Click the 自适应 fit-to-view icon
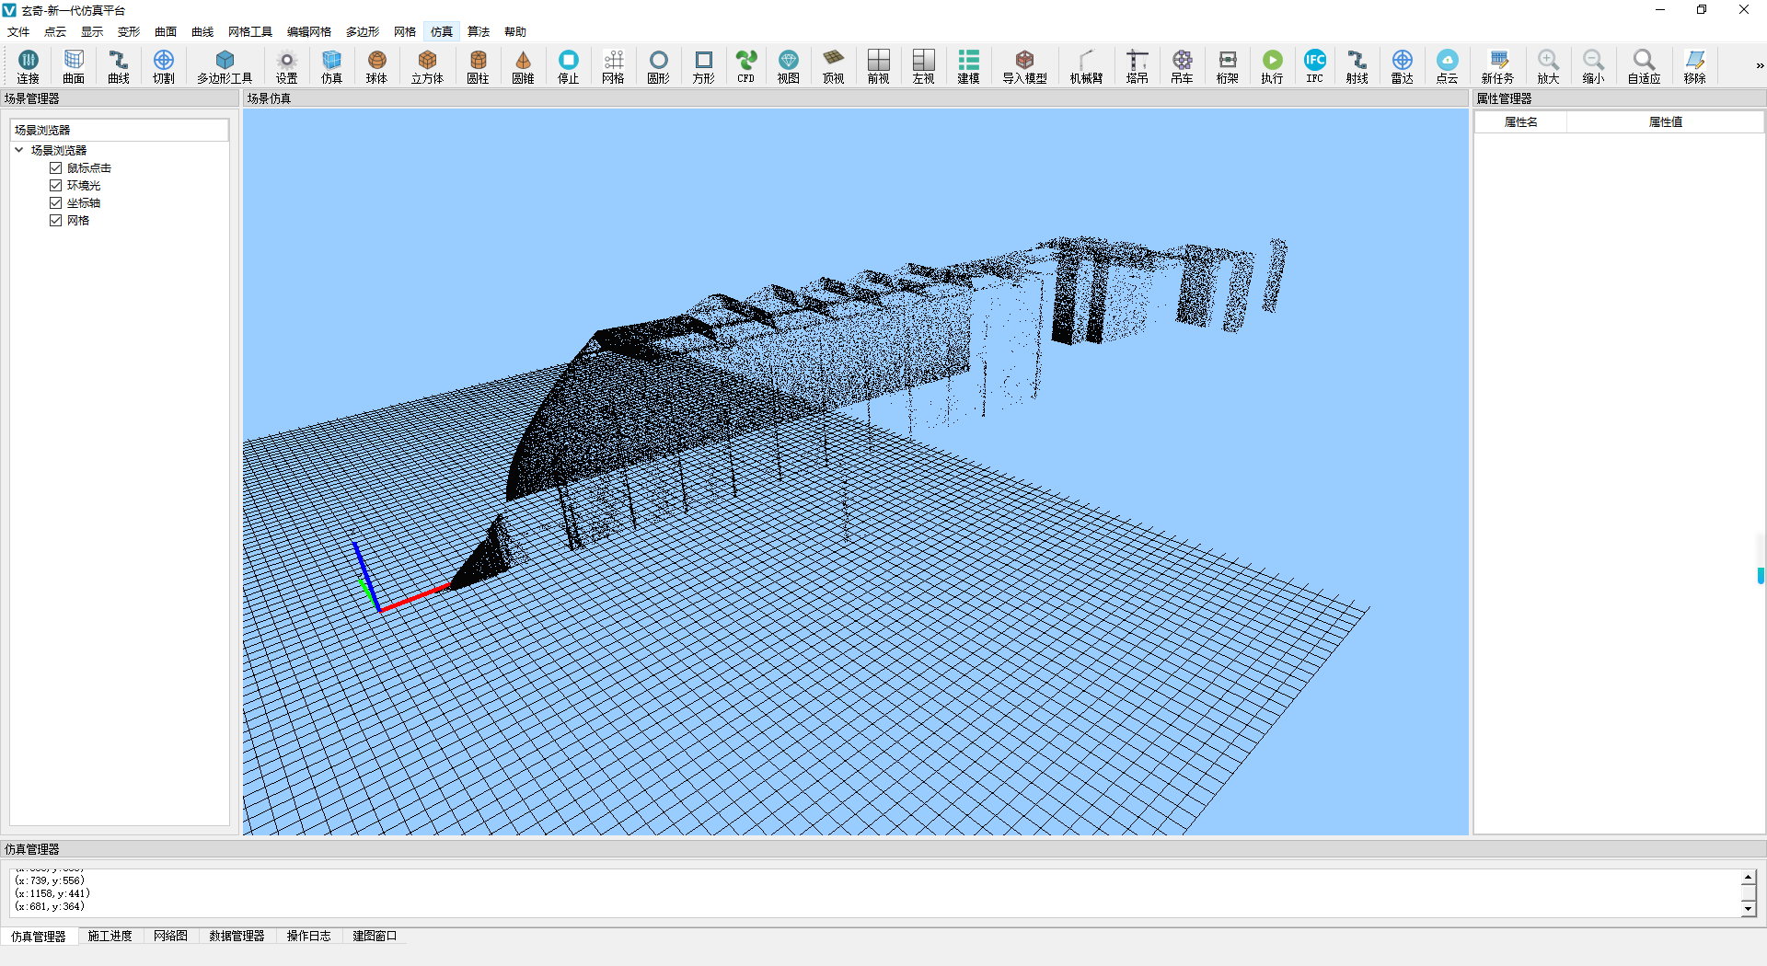 point(1645,66)
